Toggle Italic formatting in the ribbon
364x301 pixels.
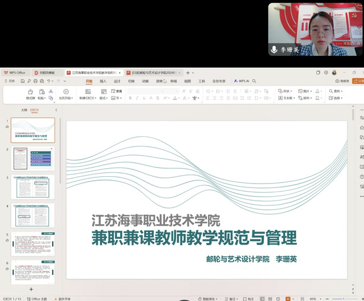(x=137, y=98)
